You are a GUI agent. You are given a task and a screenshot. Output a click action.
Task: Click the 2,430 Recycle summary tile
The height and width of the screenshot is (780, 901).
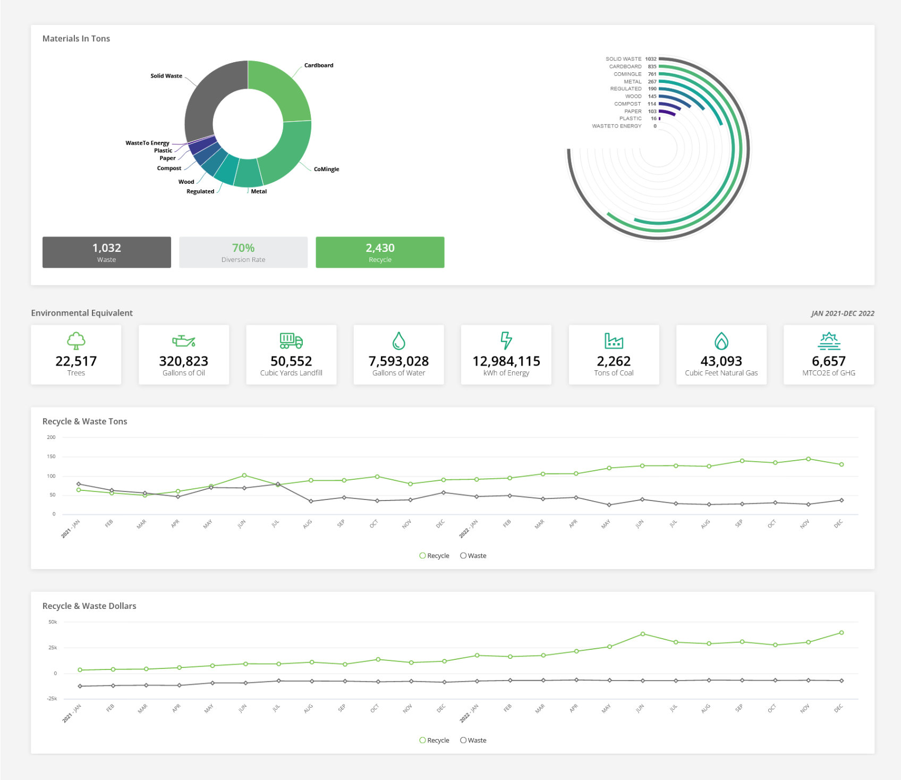point(380,252)
